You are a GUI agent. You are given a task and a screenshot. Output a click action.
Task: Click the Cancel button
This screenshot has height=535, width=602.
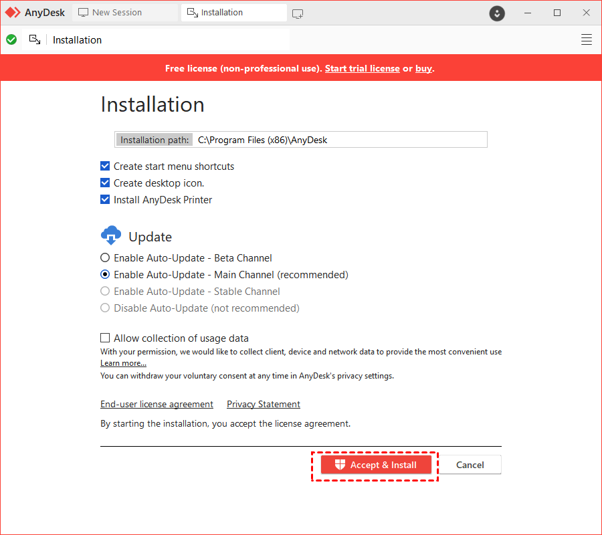click(470, 465)
